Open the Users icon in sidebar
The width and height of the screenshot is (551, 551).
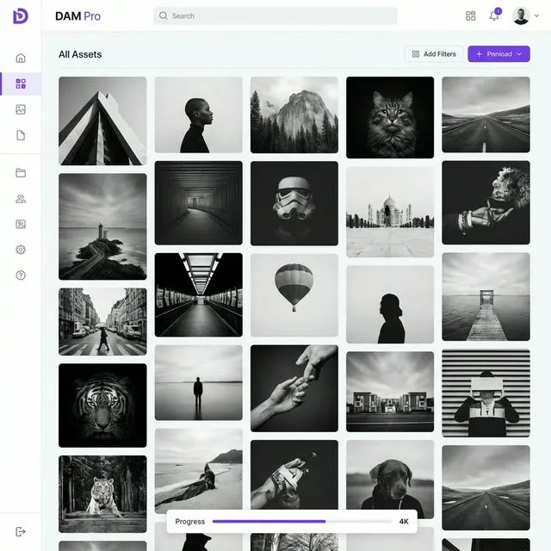(21, 199)
